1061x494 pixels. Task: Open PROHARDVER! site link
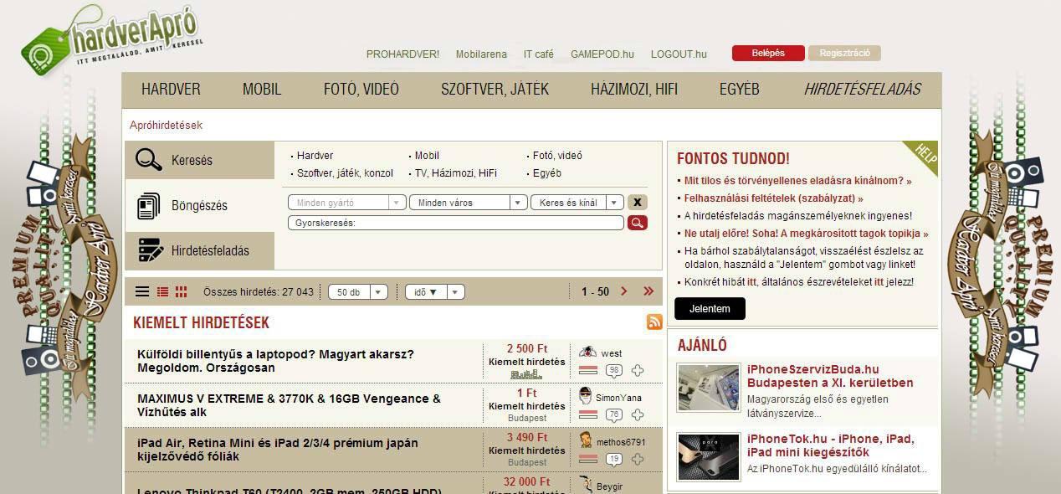click(402, 54)
